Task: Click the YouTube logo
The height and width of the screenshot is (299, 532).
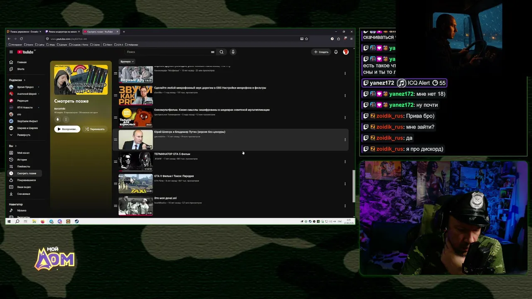Action: point(25,52)
